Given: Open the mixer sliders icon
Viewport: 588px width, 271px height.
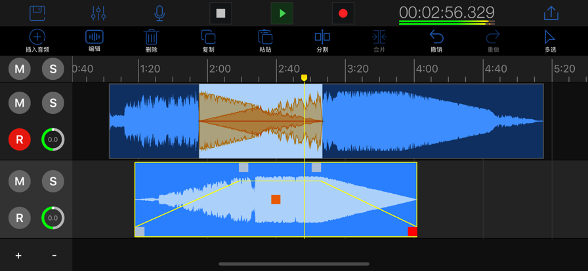Looking at the screenshot, I should (98, 13).
